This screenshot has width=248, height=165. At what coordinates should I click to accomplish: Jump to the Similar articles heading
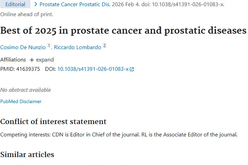[27, 154]
